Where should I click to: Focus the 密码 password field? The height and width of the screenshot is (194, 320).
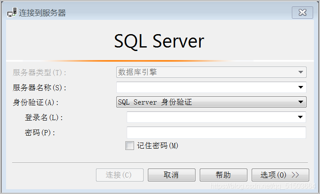[x=216, y=133]
